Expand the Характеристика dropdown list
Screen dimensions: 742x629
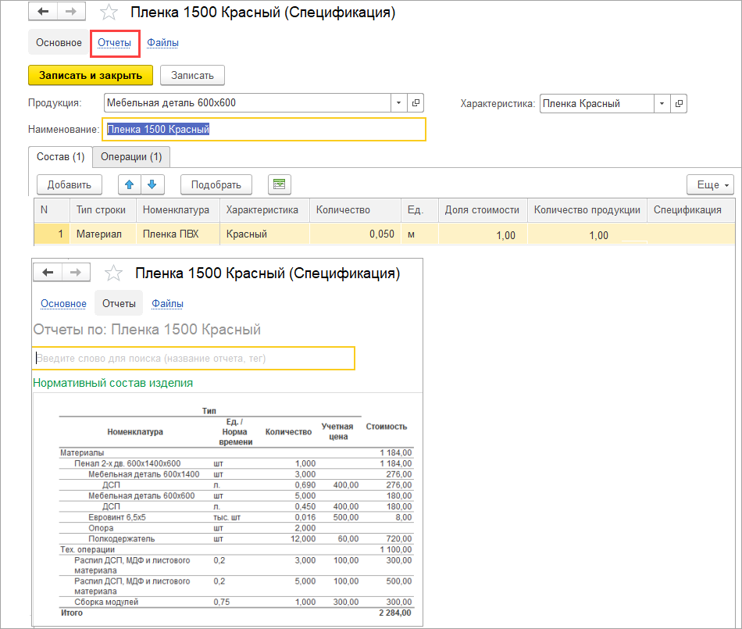tap(662, 103)
